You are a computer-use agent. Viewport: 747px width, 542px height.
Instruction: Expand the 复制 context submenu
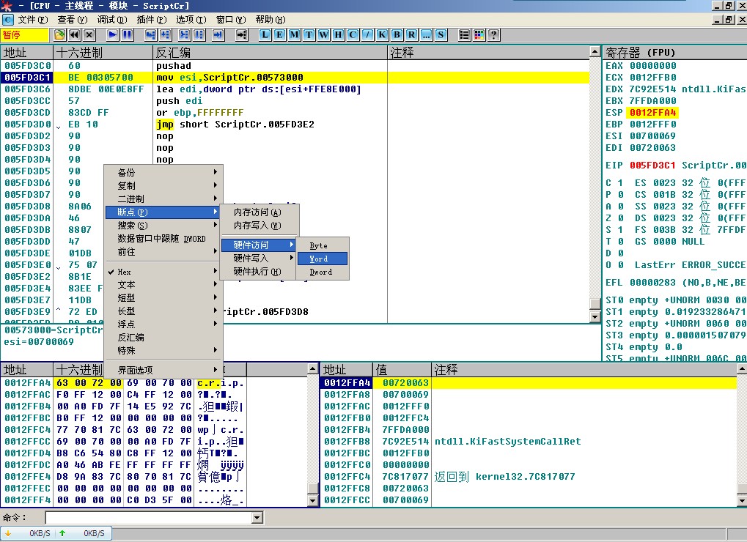pos(163,185)
